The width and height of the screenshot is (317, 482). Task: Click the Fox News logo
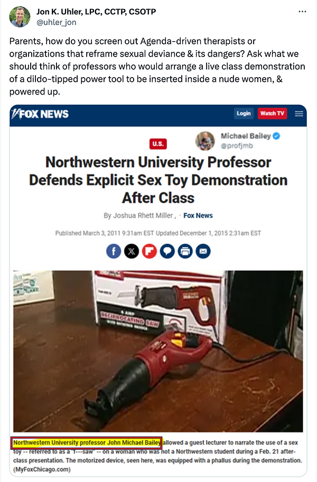40,114
